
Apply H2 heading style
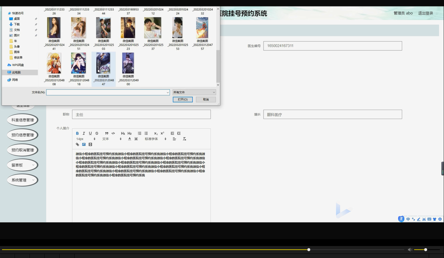tap(129, 133)
